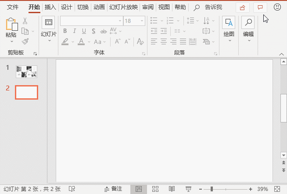Click the 备注 notes button
Screen dimensions: 287x194
pos(113,189)
